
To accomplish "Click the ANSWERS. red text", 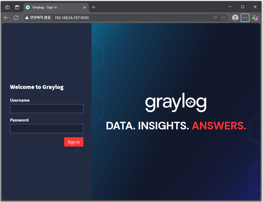I will point(219,126).
